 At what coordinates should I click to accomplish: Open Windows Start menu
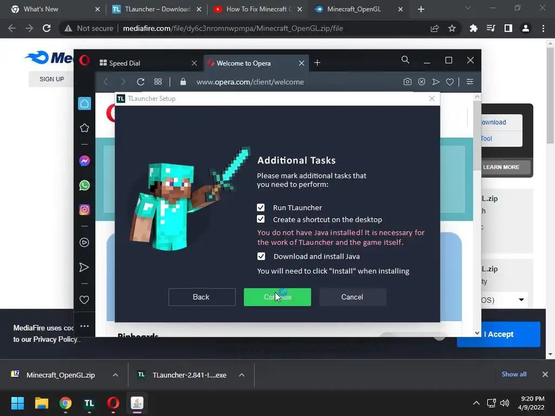point(17,403)
